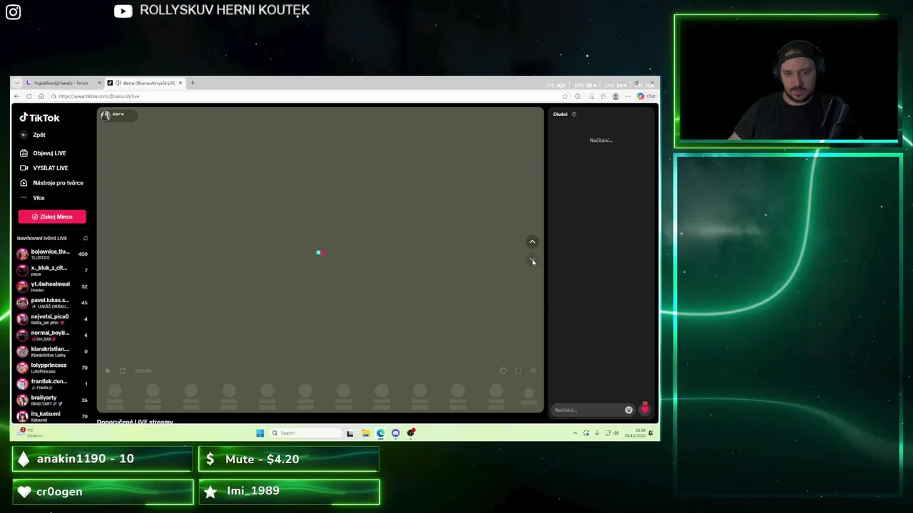Open OBS app icon in taskbar
This screenshot has height=513, width=913.
411,432
